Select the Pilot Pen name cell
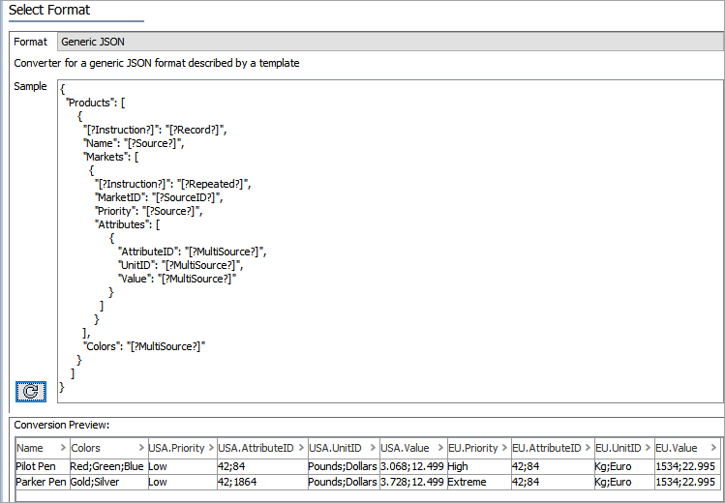Screen dimensions: 725x503 tap(39, 465)
